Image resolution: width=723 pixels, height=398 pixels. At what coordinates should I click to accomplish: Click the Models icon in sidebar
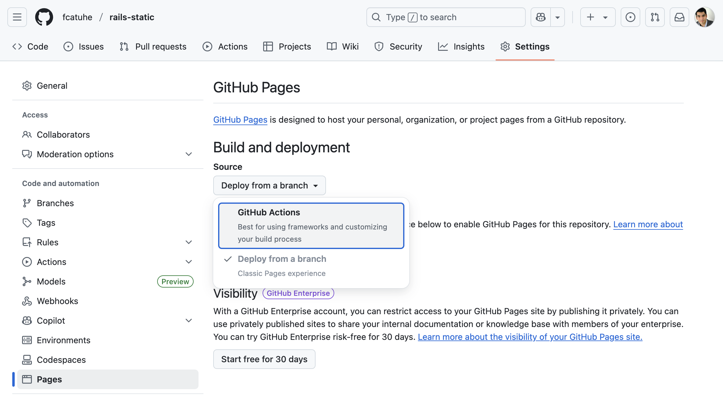pos(27,281)
